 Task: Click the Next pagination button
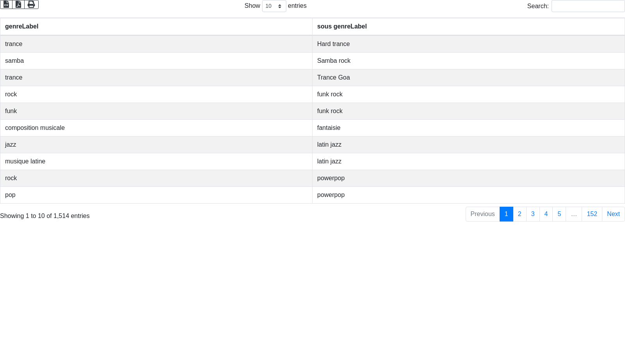[x=613, y=214]
